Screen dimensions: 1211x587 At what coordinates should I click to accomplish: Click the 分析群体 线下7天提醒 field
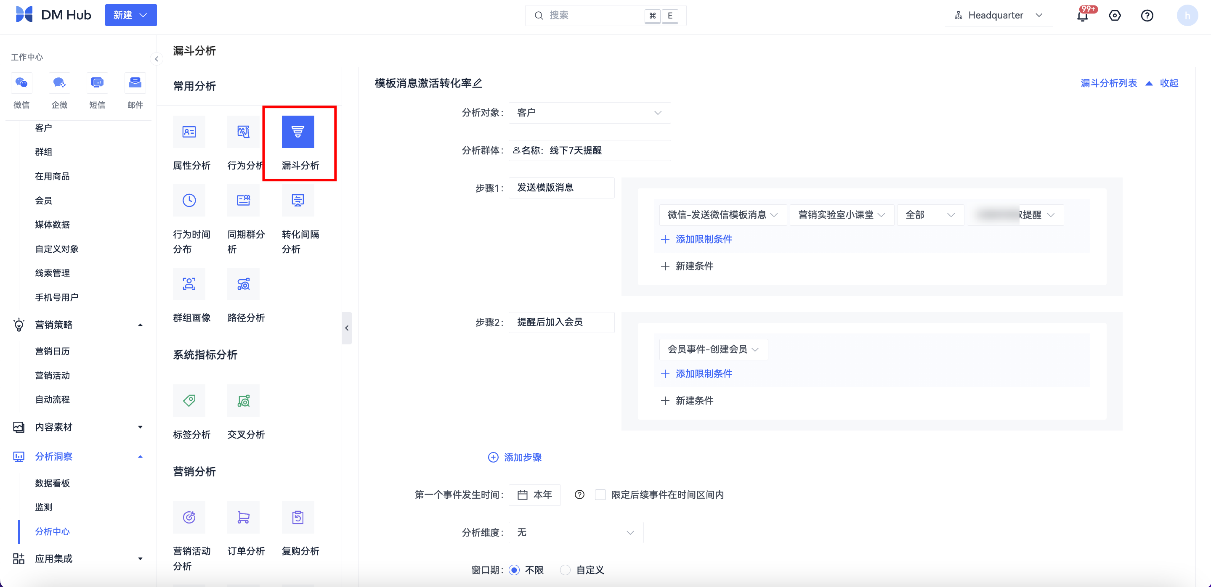click(590, 150)
